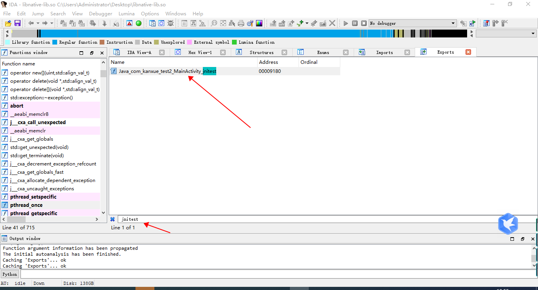The width and height of the screenshot is (538, 290).
Task: Select the pthread_once function
Action: pyautogui.click(x=50, y=205)
